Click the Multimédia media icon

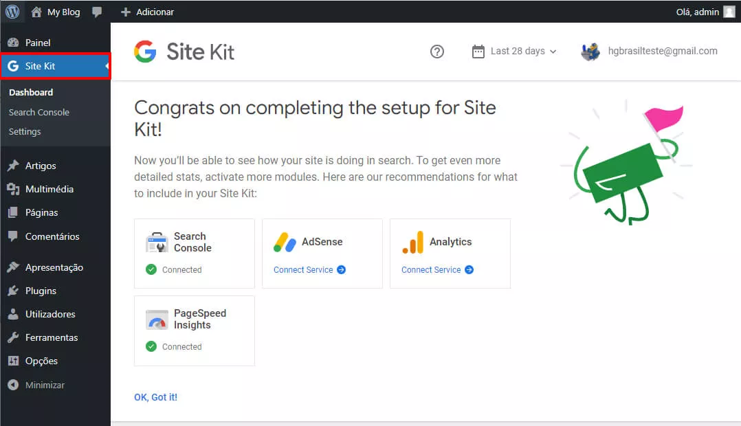[13, 189]
